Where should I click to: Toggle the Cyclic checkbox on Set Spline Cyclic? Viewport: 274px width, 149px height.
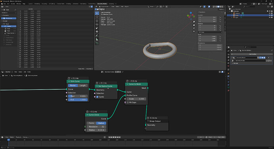click(97, 97)
